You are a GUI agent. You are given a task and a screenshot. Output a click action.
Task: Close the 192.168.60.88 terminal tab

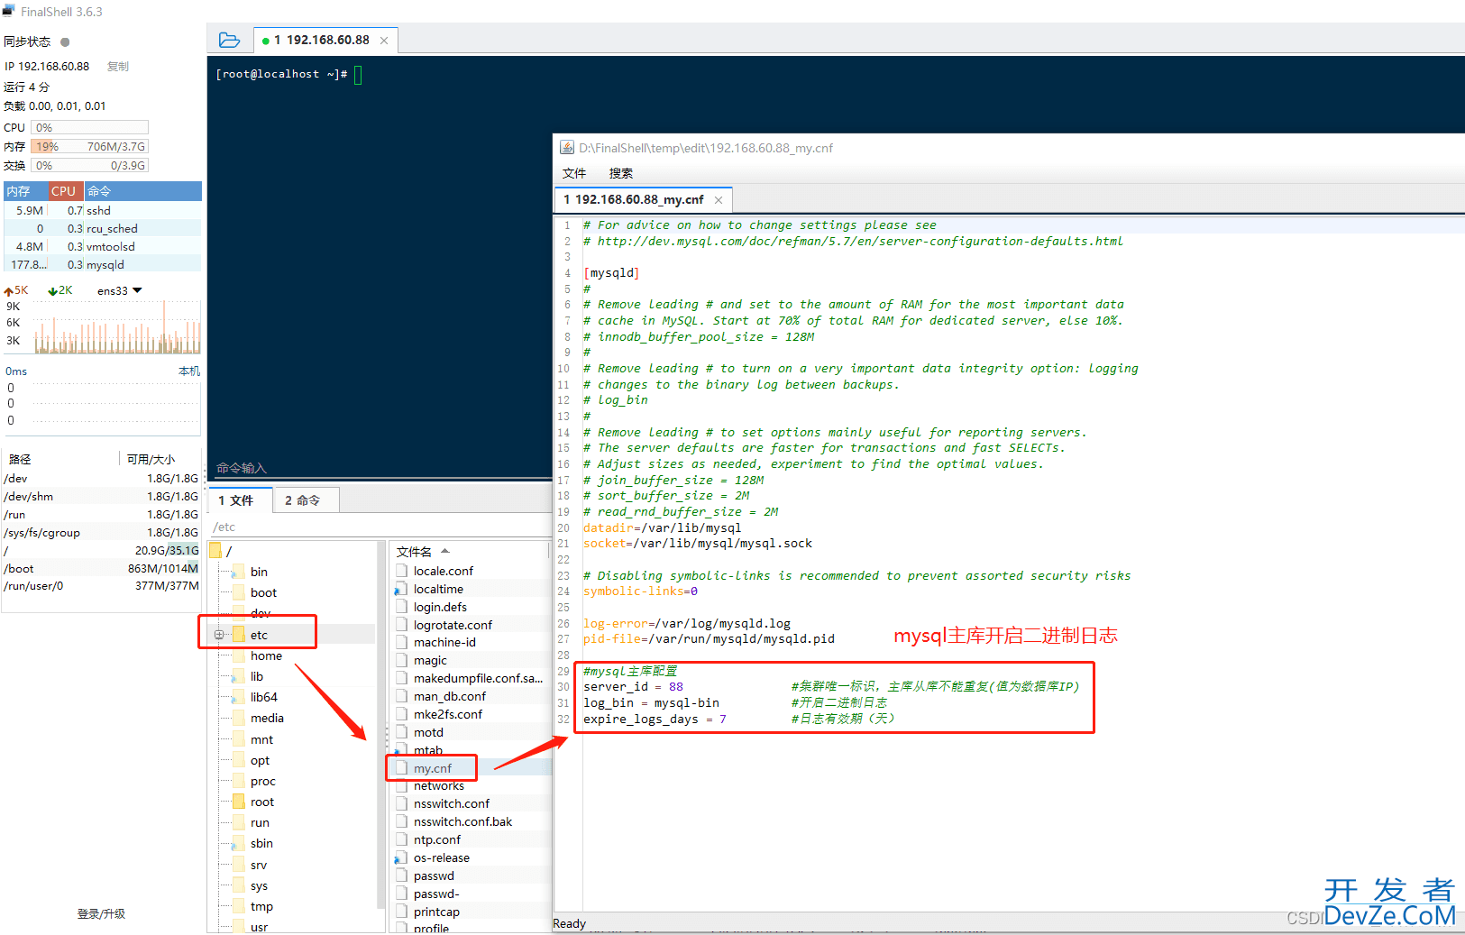tap(384, 41)
